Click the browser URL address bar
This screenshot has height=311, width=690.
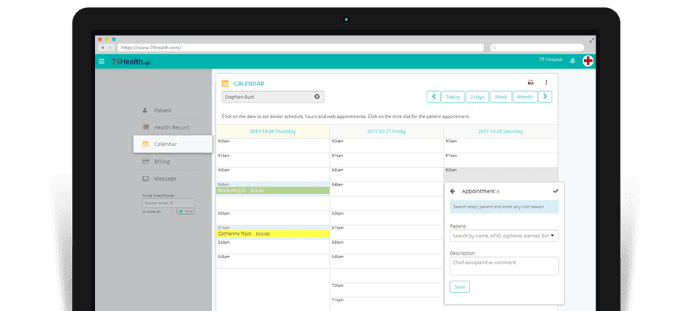[300, 48]
